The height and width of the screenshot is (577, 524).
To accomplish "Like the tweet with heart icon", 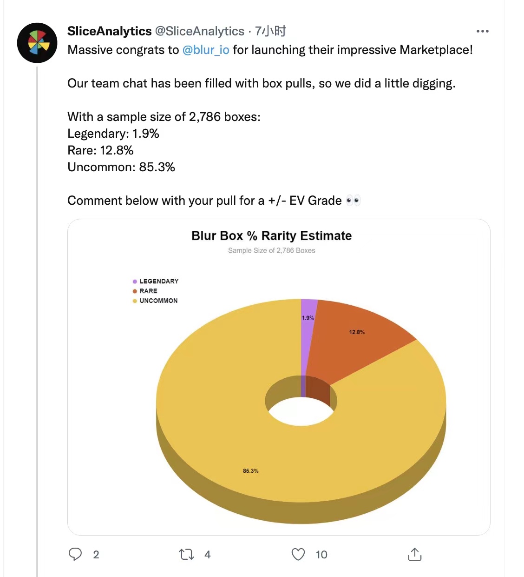I will pos(298,554).
